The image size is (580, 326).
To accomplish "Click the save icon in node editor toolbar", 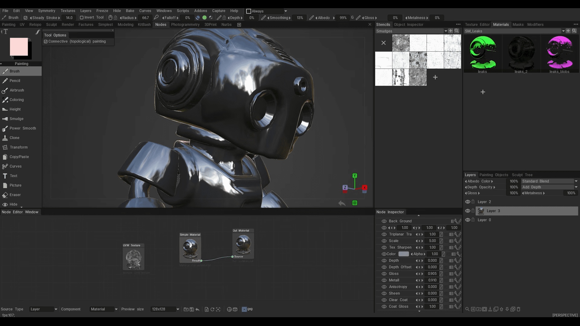I will click(x=192, y=309).
